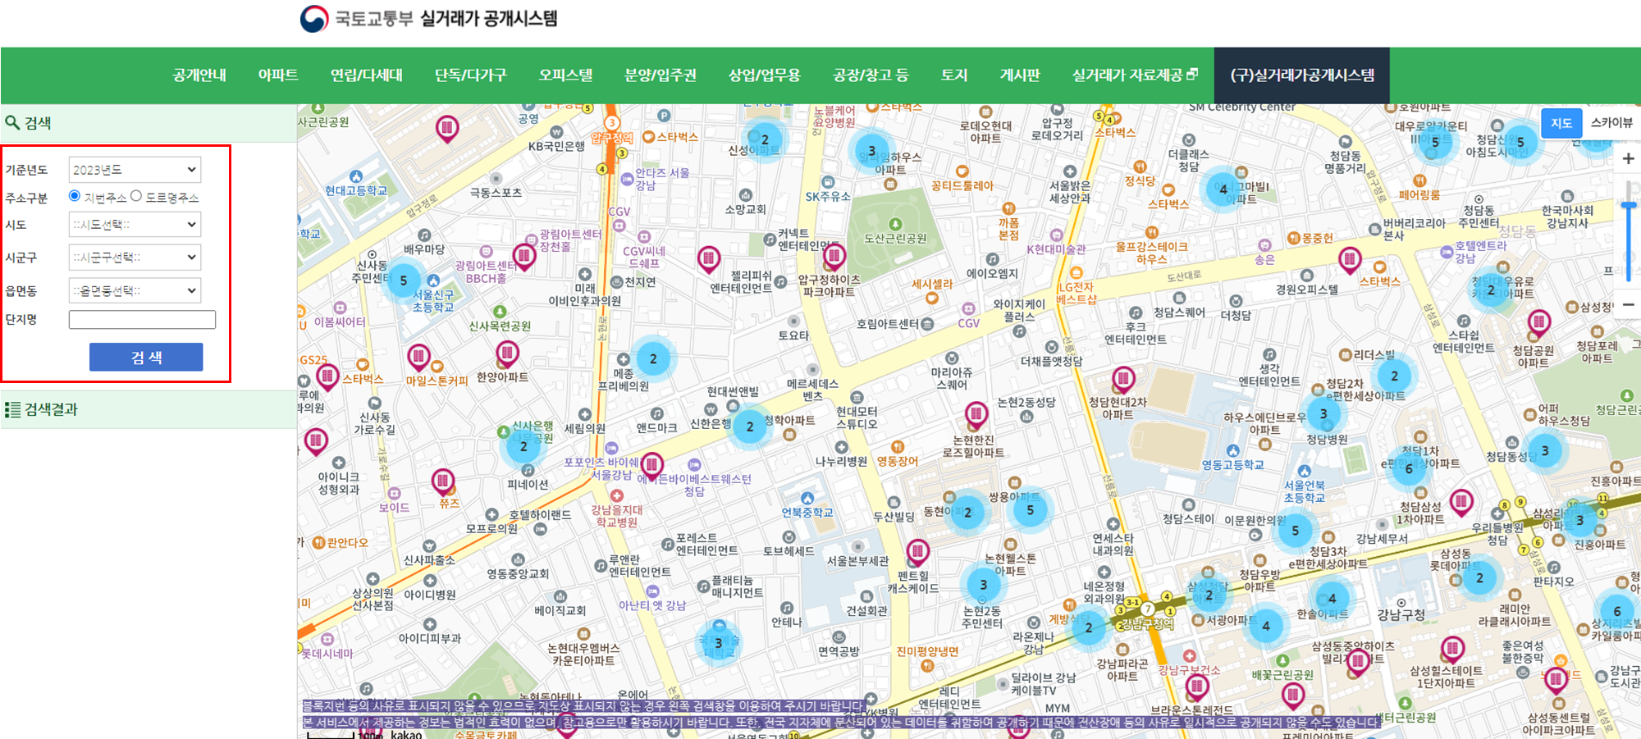Click the 2 cluster on 롯데아파트

point(1479,577)
